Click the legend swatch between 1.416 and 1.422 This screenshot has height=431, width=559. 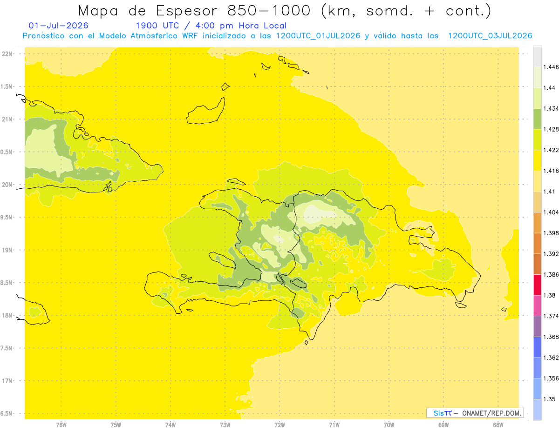537,160
